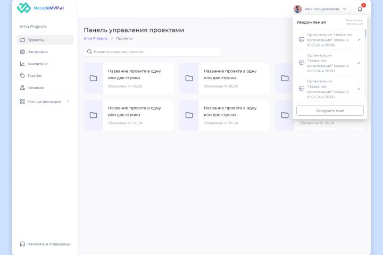This screenshot has width=383, height=255.
Task: Click the NocodeMVP.ai logo
Action: [x=40, y=8]
